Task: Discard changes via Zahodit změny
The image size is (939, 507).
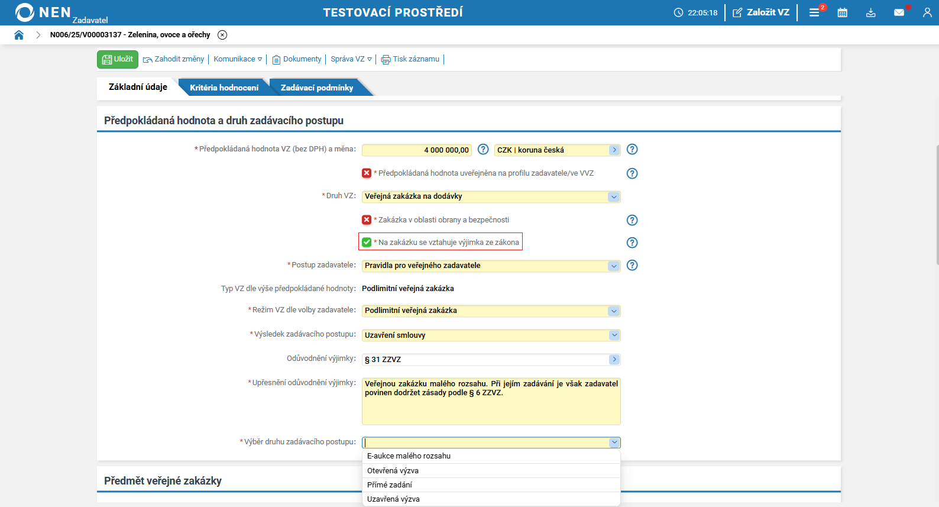Action: click(174, 59)
